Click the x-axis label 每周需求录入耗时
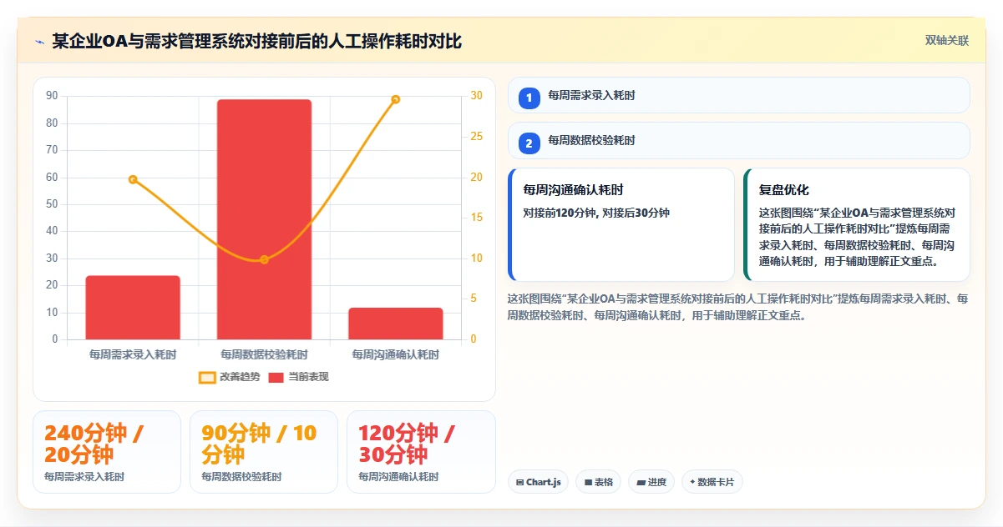Viewport: 1003px width, 527px height. pos(133,354)
